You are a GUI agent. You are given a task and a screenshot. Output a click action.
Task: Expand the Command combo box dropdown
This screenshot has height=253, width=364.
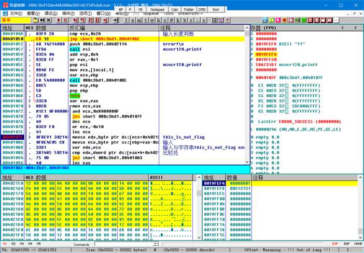[156, 244]
